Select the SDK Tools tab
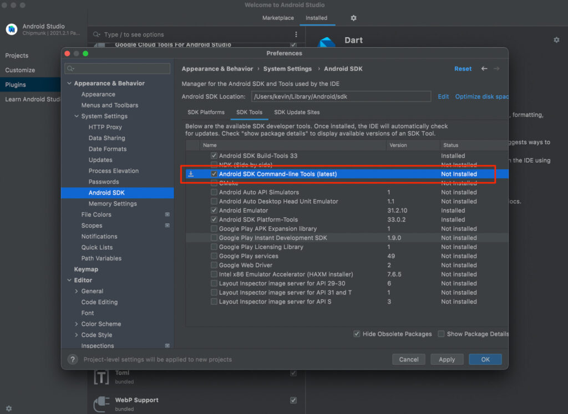Viewport: 568px width, 414px height. point(249,112)
